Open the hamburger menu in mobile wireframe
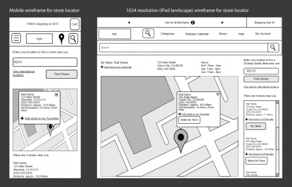 (x=16, y=38)
